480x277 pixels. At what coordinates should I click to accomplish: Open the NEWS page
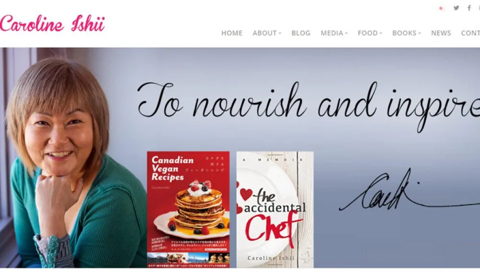[x=441, y=33]
